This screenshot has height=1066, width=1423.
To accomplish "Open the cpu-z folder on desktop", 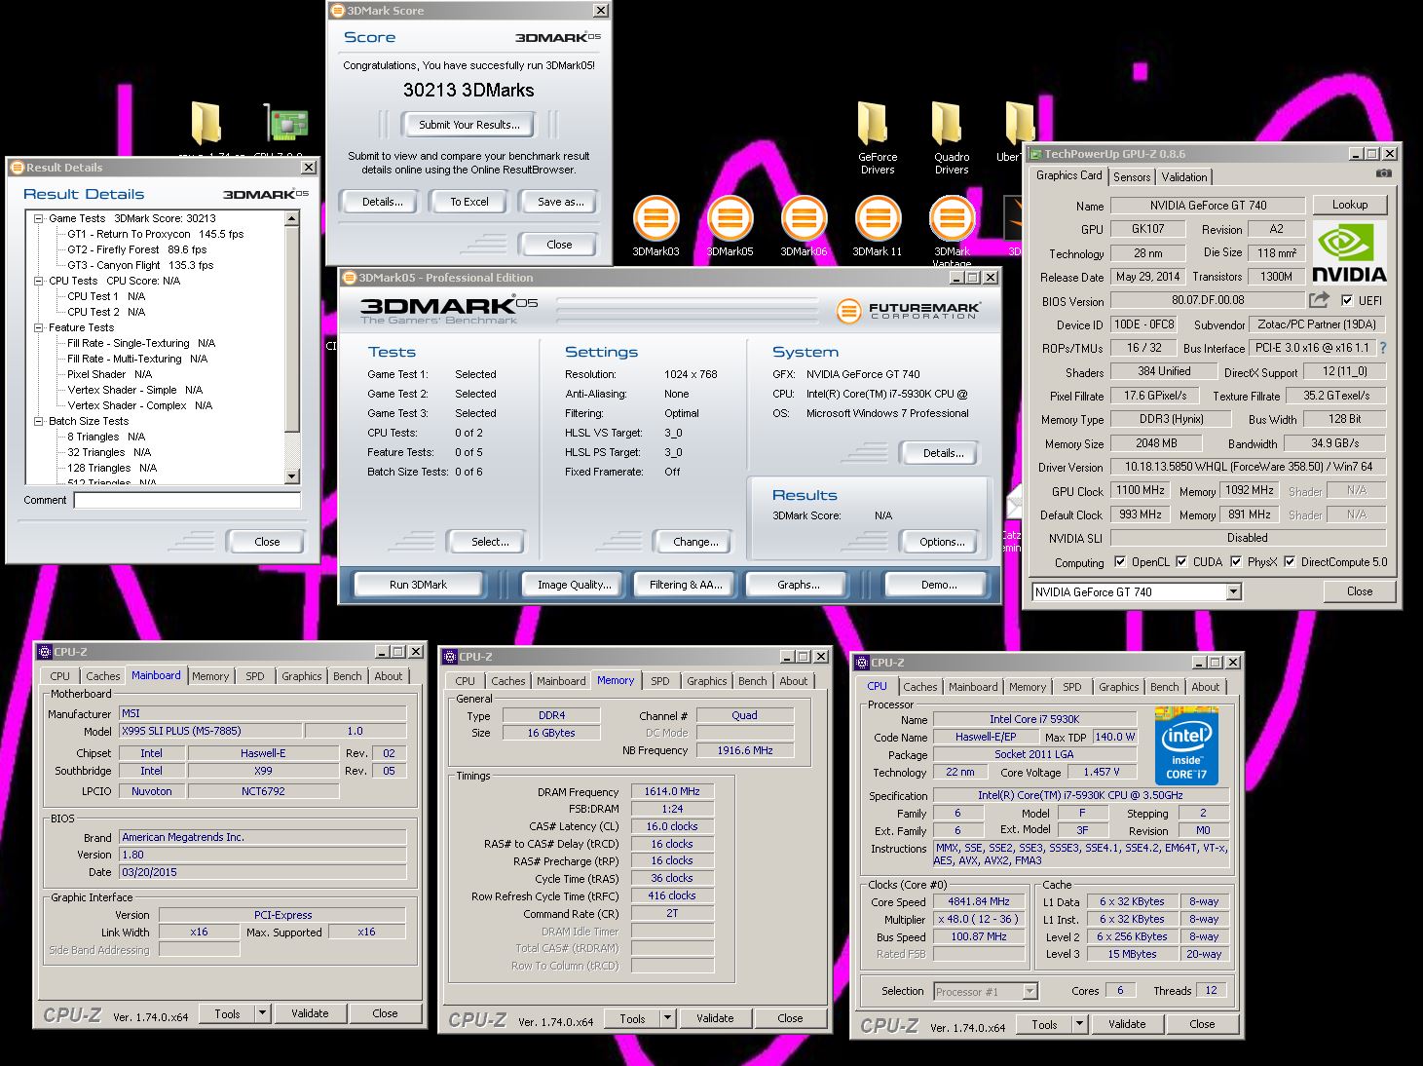I will point(206,124).
